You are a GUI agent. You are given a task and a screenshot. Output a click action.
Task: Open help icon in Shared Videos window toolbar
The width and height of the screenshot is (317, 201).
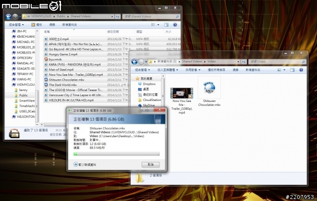[175, 25]
